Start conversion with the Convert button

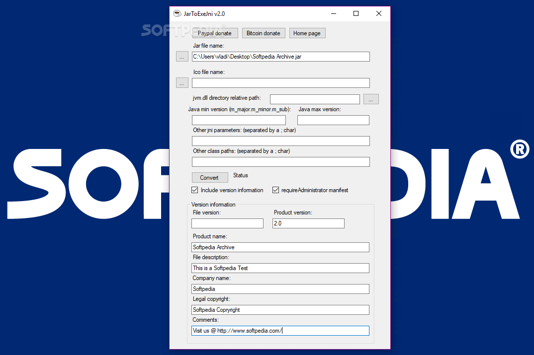pos(209,178)
